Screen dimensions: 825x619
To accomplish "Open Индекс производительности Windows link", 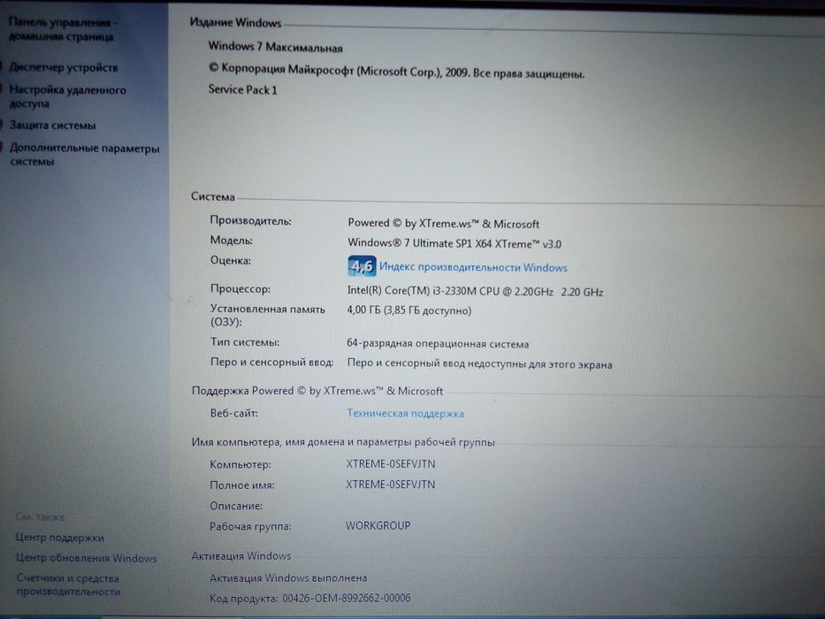I will 473,267.
